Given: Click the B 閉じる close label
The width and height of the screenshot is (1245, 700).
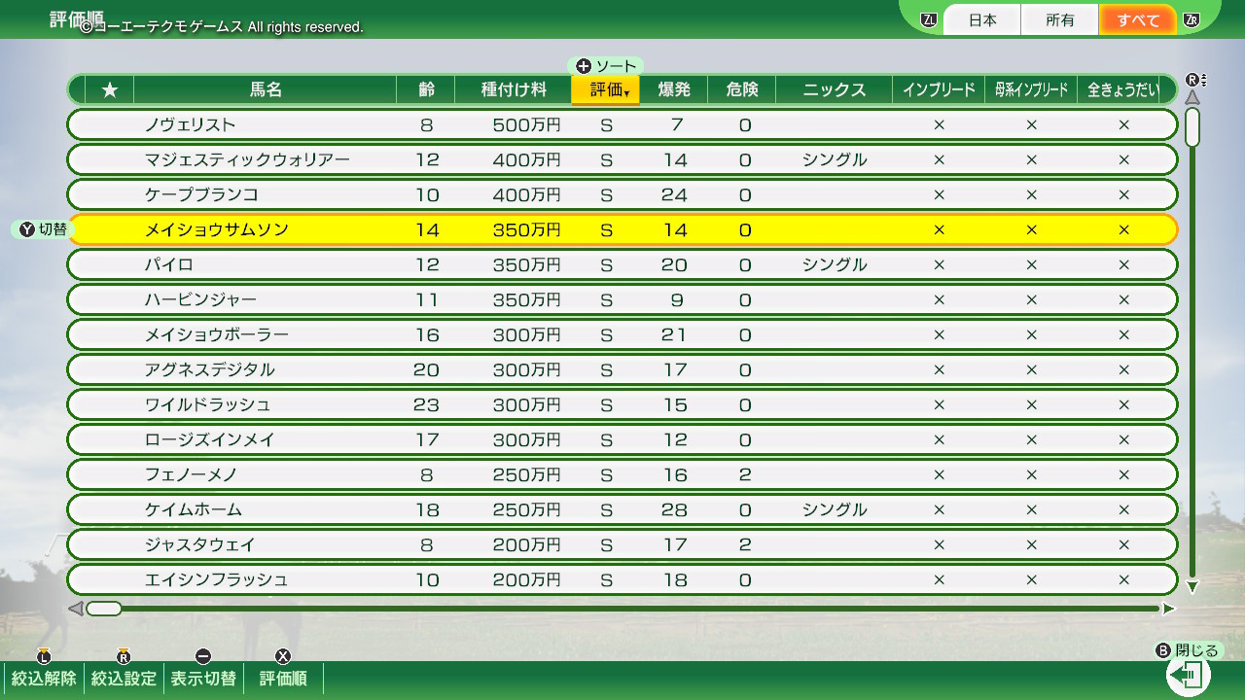Looking at the screenshot, I should [x=1187, y=650].
